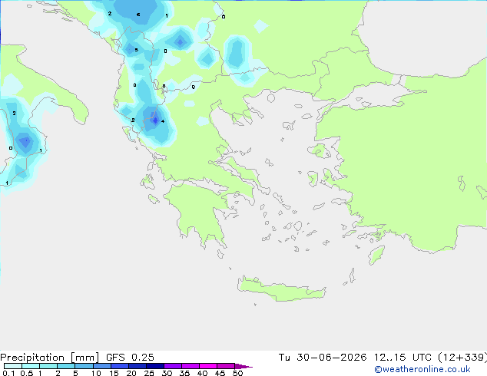The width and height of the screenshot is (487, 376).
Task: Pick the 15–20 mm legend color swatch
Action: point(120,366)
